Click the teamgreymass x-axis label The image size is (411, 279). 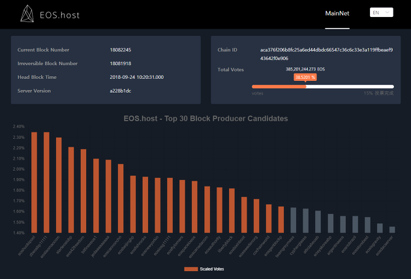click(x=285, y=246)
